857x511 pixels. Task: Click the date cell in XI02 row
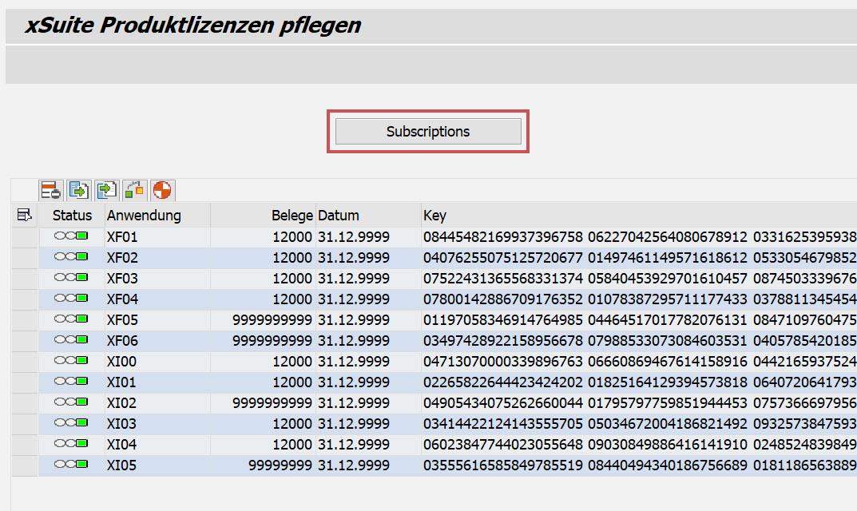pos(354,403)
